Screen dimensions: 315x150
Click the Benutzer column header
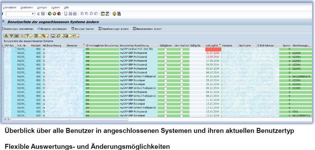click(75, 46)
